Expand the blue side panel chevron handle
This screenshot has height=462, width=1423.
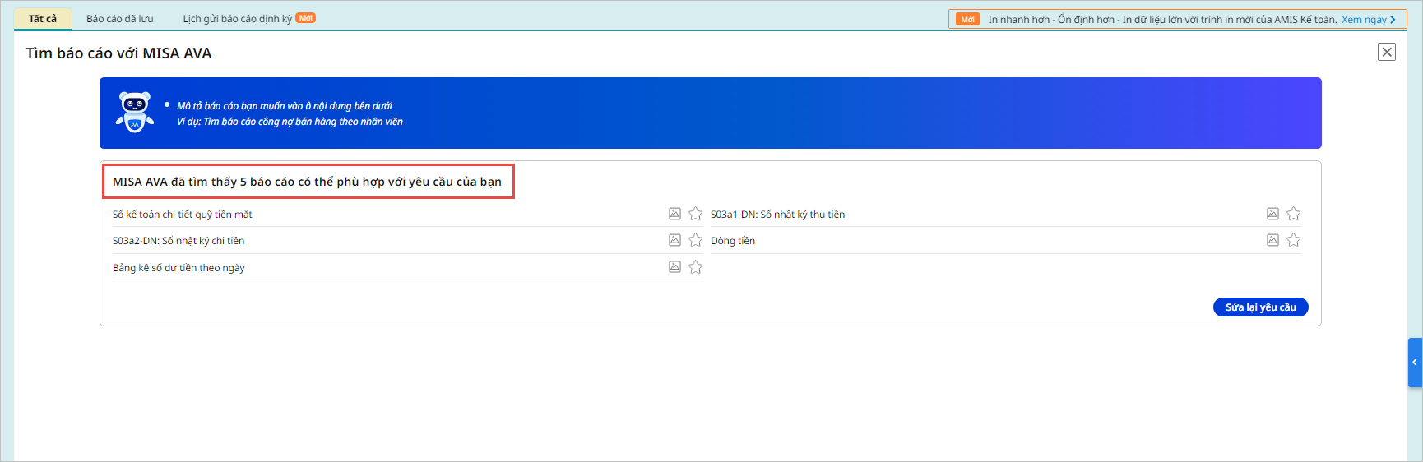tap(1415, 363)
